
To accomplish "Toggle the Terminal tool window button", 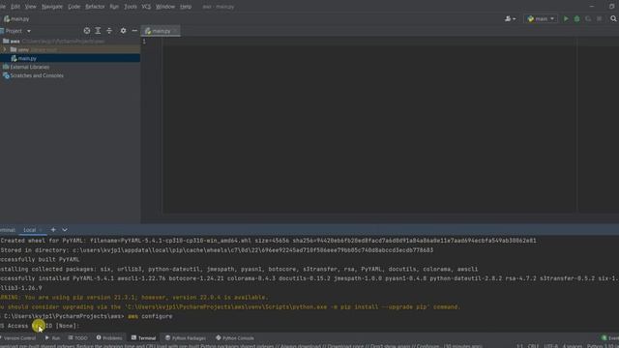I will tap(144, 338).
